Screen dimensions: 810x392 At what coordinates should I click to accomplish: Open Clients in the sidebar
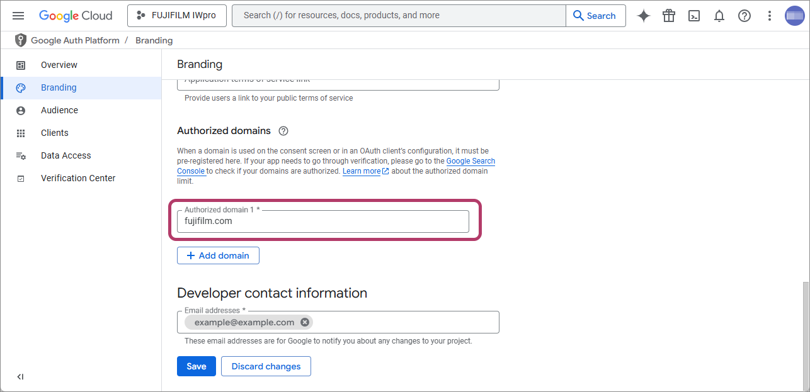coord(55,133)
